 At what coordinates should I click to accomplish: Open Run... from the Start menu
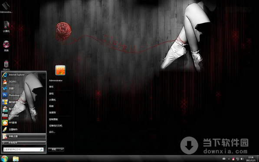pos(52,132)
